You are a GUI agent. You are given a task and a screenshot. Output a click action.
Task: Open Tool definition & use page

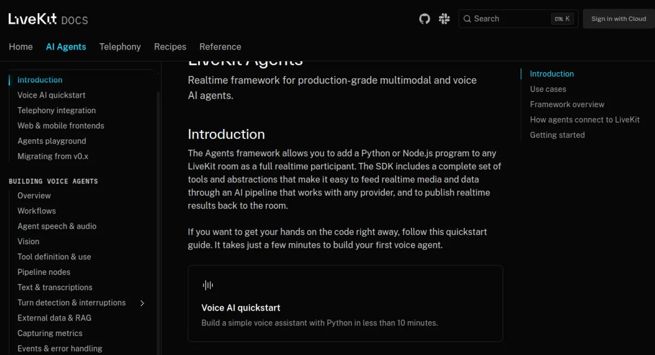coord(54,257)
